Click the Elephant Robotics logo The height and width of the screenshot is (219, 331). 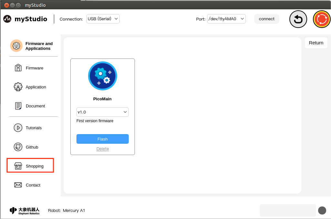click(x=25, y=211)
